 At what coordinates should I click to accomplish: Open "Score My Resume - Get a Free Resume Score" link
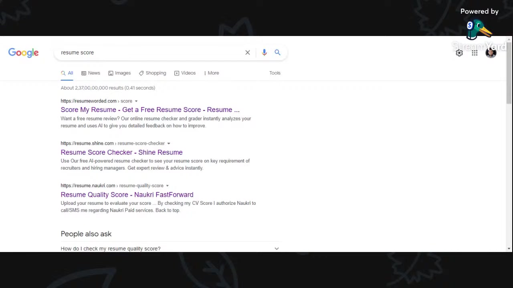[x=150, y=110]
